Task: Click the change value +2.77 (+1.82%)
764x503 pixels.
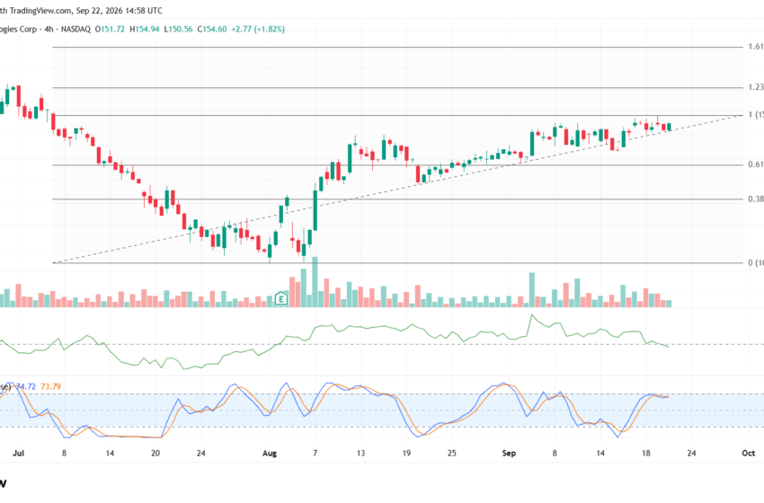Action: tap(258, 30)
